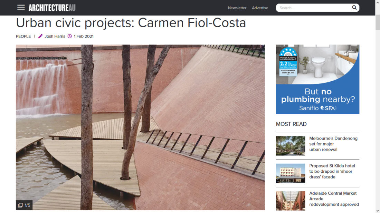Open the hamburger navigation menu

click(x=21, y=8)
